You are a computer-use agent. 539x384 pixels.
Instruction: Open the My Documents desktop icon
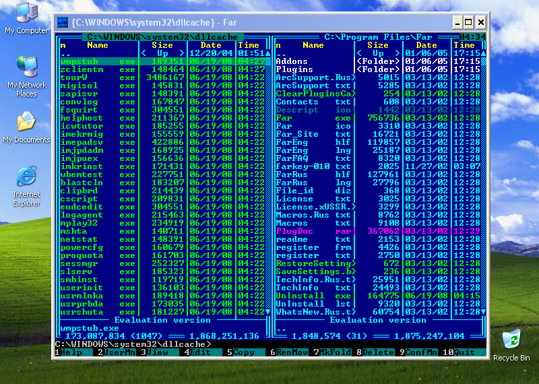26,127
